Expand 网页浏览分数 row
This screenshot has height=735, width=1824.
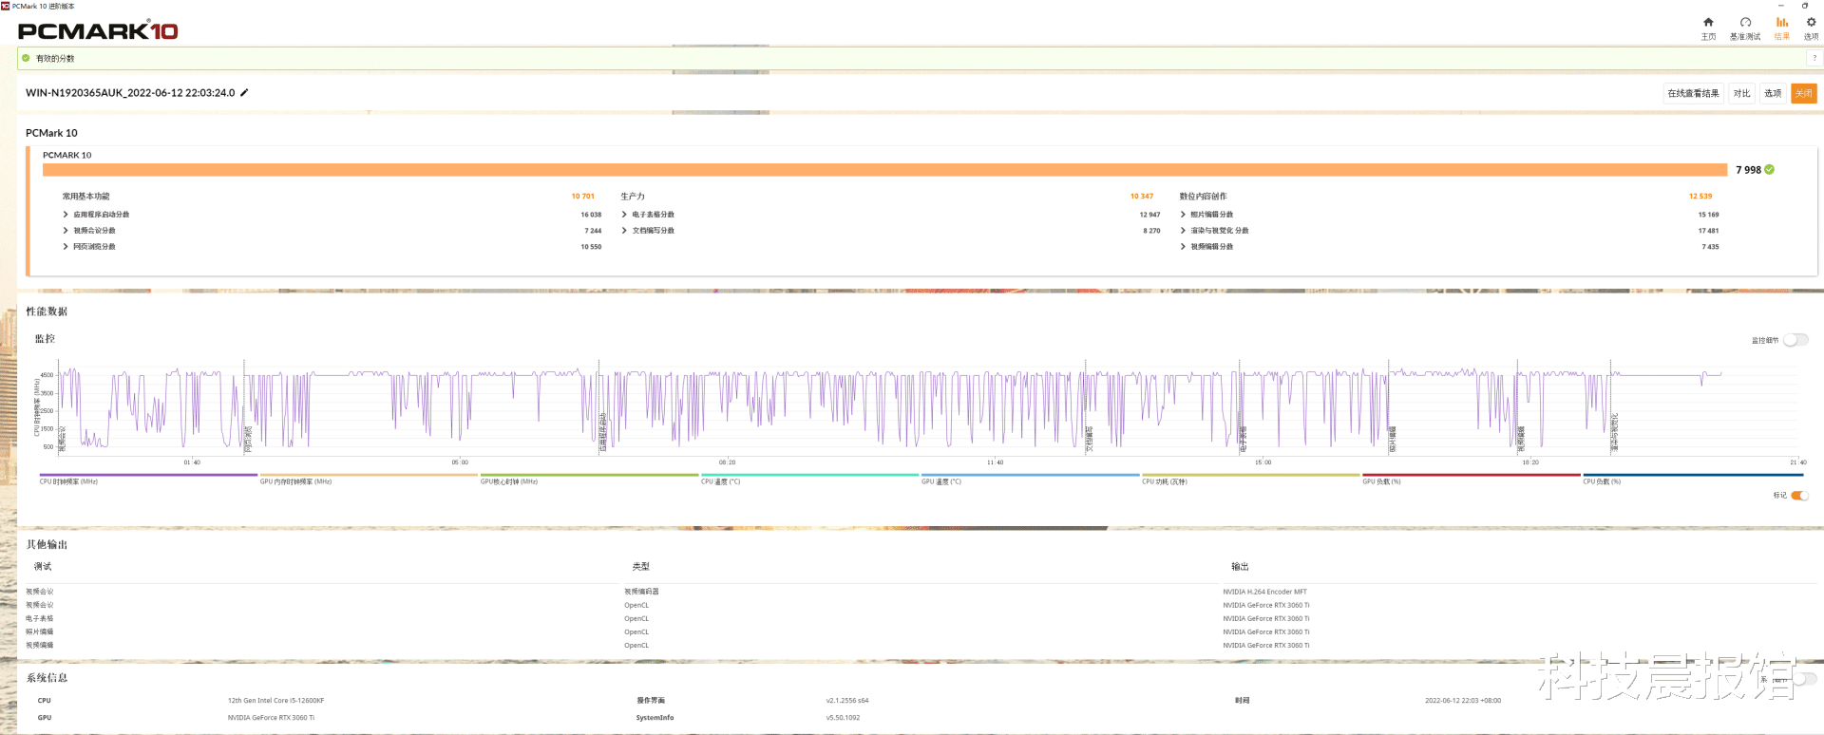pos(66,247)
